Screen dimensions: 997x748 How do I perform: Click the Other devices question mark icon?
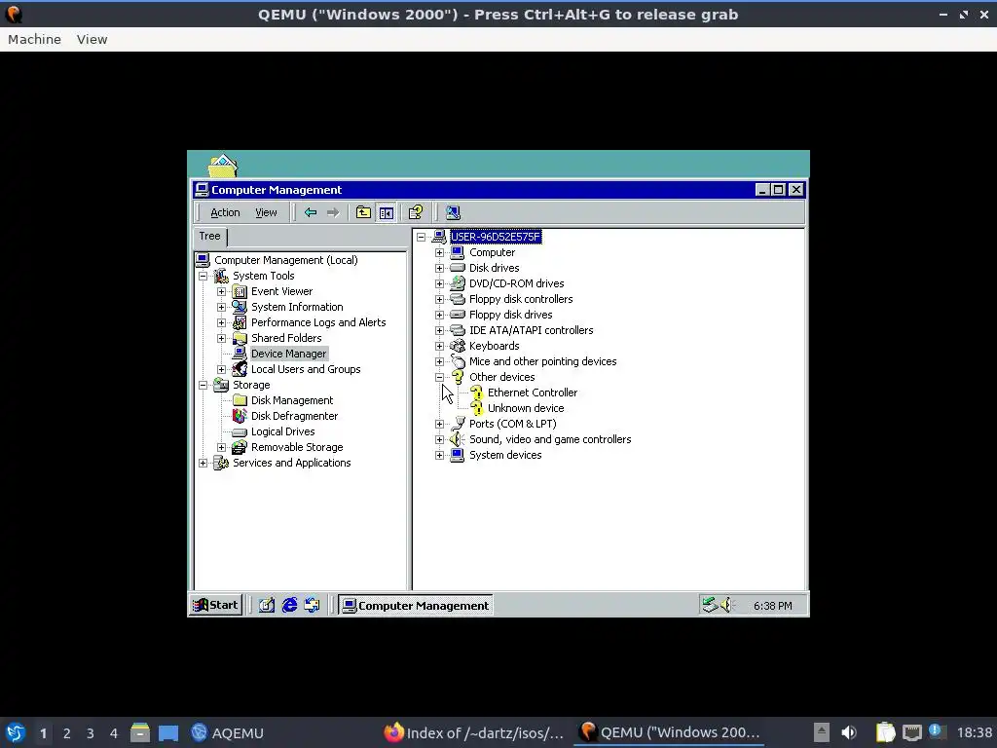(458, 377)
